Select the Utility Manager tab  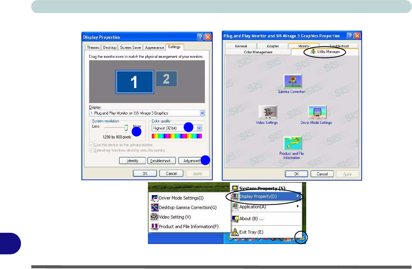[325, 52]
